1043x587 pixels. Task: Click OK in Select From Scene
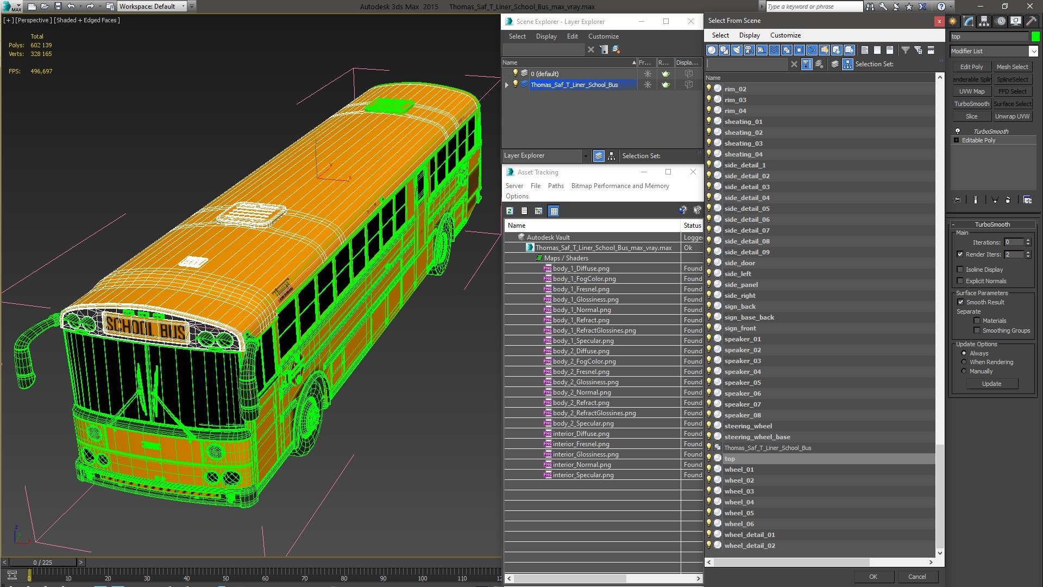[x=873, y=577]
